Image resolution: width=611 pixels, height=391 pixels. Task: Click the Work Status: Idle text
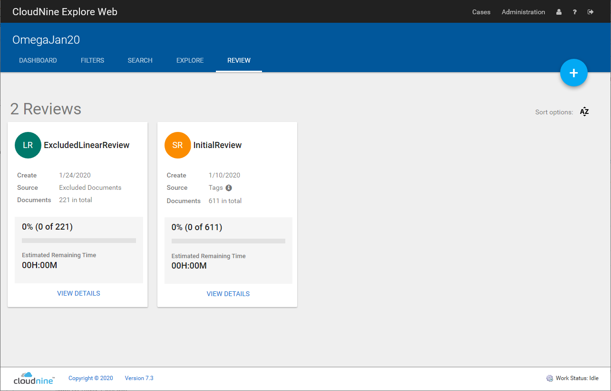[577, 378]
